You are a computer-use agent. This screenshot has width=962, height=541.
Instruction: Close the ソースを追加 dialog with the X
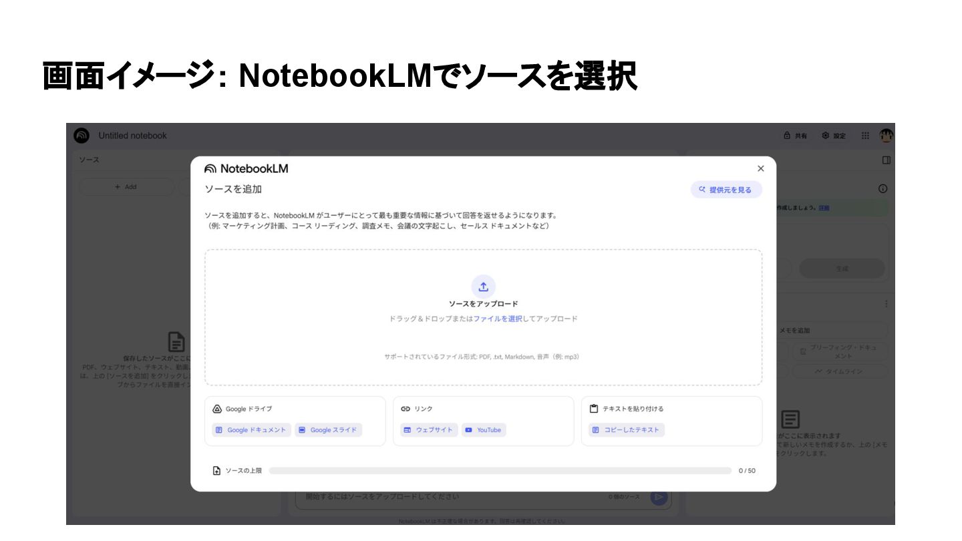click(760, 169)
